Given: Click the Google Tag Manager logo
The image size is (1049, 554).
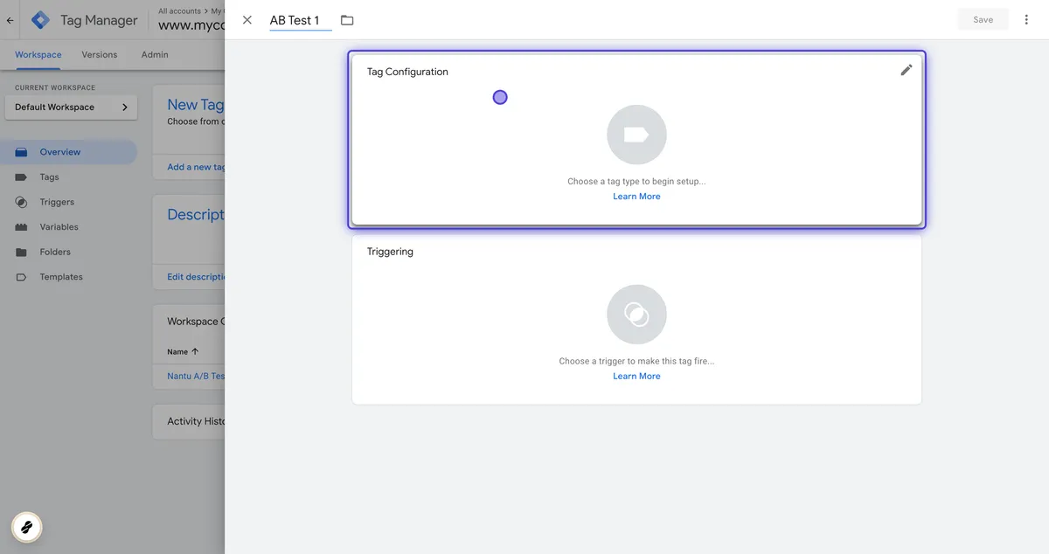Looking at the screenshot, I should coord(41,20).
